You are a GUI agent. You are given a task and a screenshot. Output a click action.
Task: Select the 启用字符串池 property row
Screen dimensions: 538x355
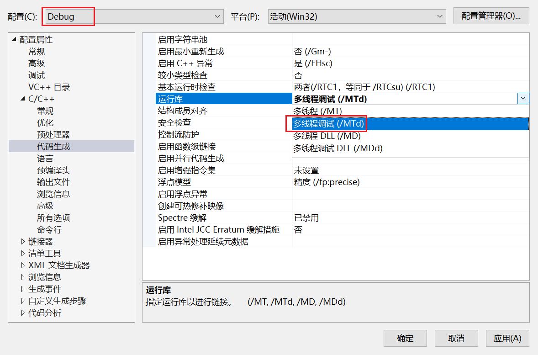183,39
